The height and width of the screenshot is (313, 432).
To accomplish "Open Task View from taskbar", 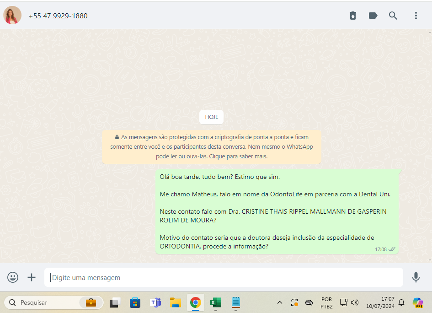I will (x=115, y=302).
